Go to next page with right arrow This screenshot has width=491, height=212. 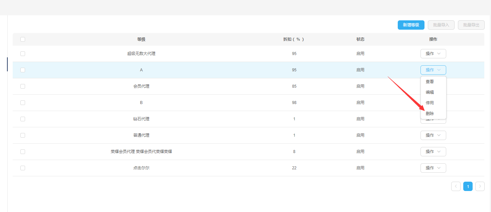pyautogui.click(x=480, y=186)
